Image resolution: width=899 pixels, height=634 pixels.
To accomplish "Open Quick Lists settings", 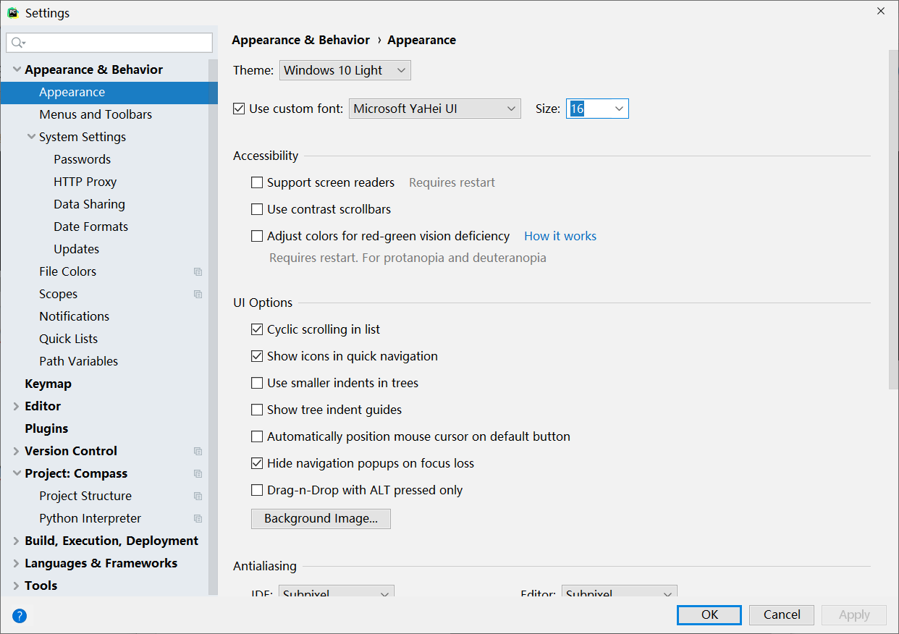I will (x=68, y=339).
